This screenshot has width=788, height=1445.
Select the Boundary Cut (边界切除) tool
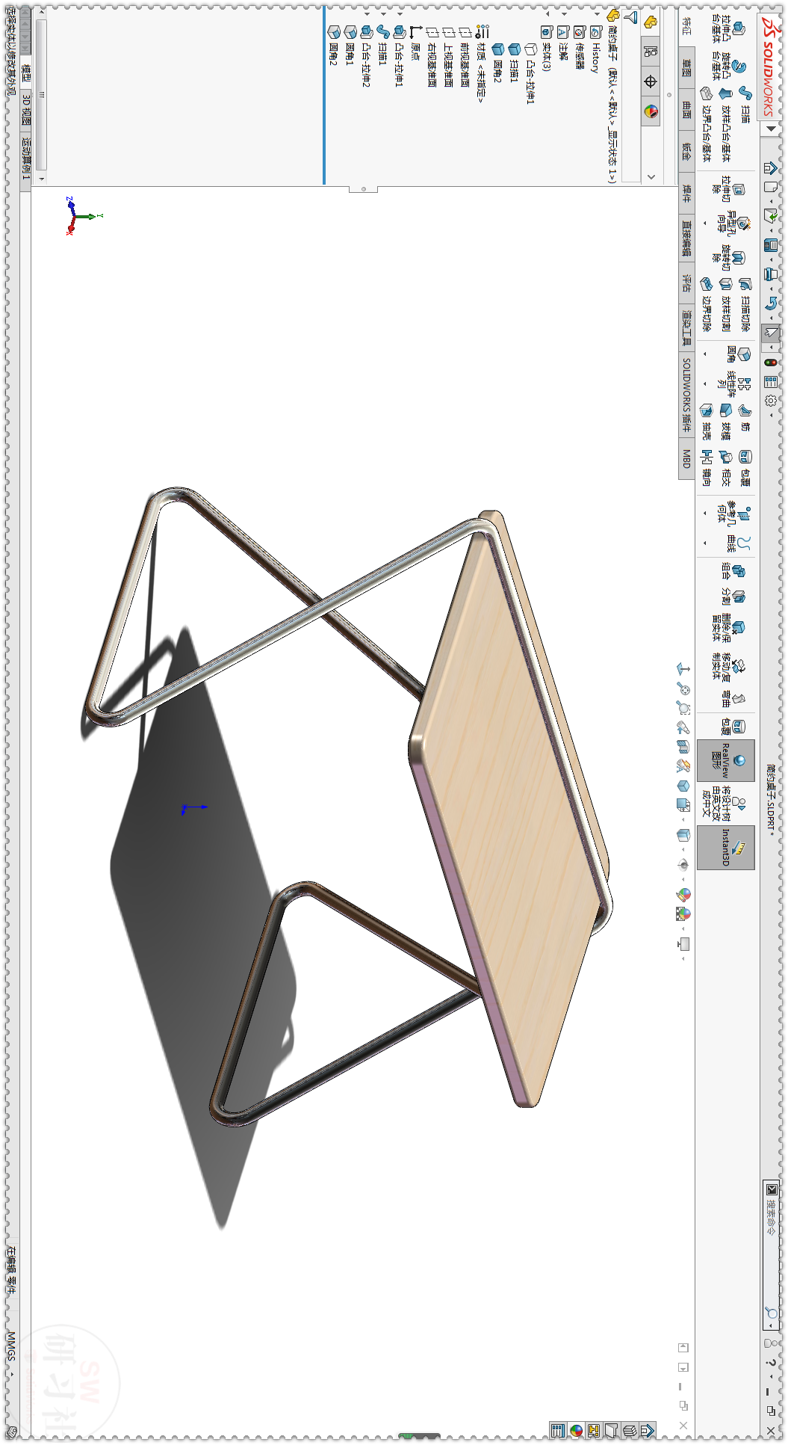pyautogui.click(x=706, y=304)
